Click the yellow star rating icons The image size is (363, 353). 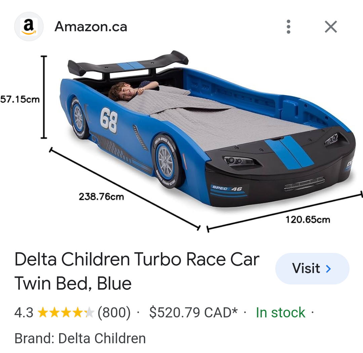tap(66, 312)
